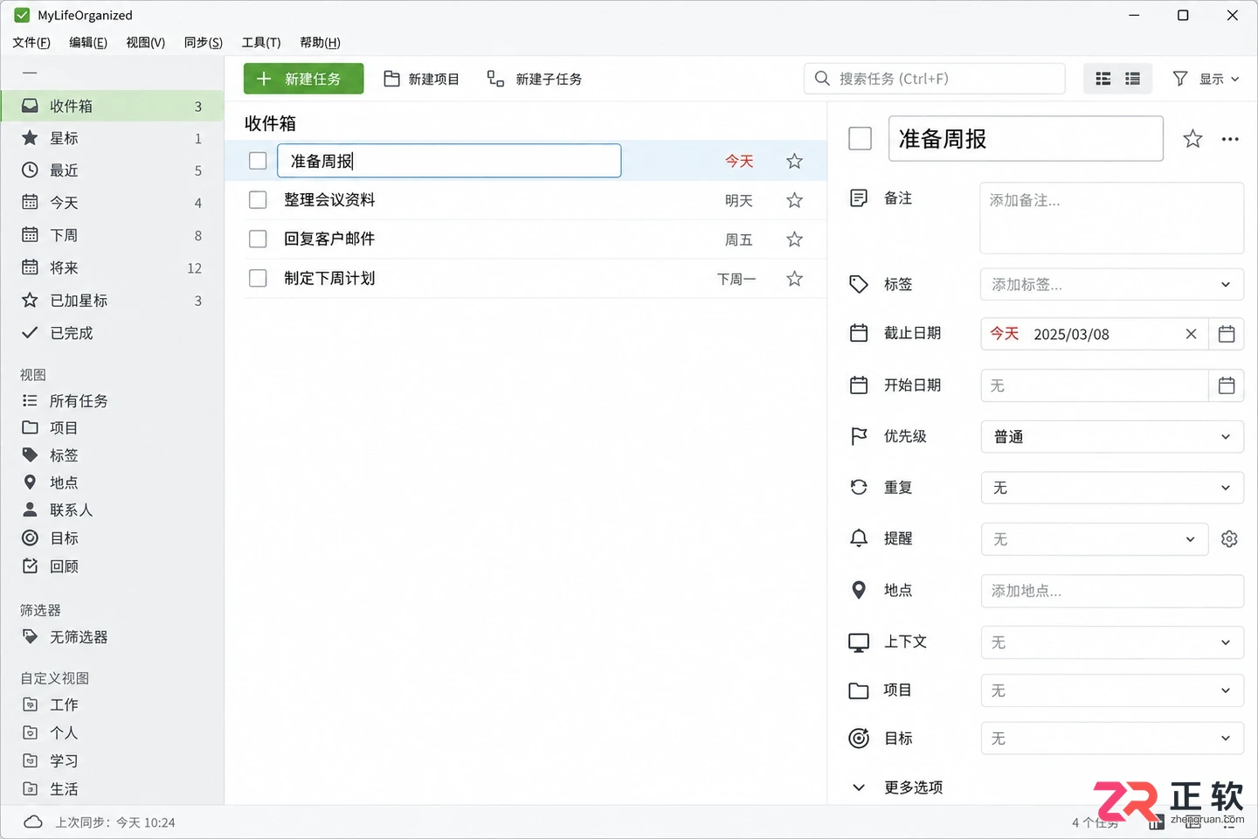The image size is (1258, 839).
Task: Click the 添加地点 location field
Action: pyautogui.click(x=1112, y=591)
